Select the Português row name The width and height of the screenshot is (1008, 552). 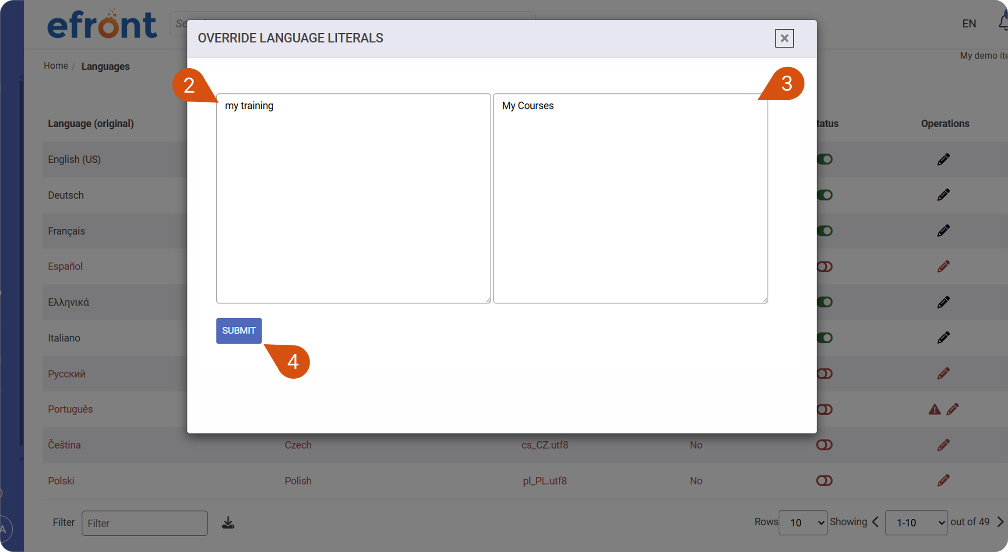[x=70, y=409]
